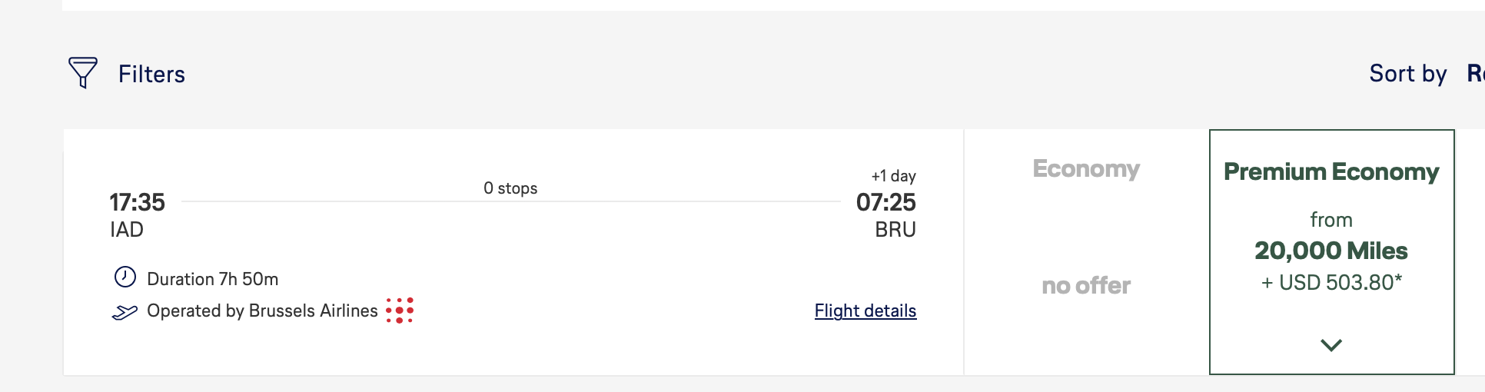Select the Premium Economy fare heading
The width and height of the screenshot is (1485, 392).
pos(1331,171)
